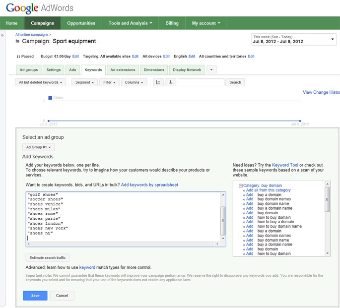Image resolution: width=340 pixels, height=308 pixels.
Task: Select the Campaigns nav tab
Action: coord(42,23)
